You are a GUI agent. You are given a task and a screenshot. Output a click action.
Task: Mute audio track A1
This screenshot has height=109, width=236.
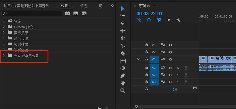point(170,68)
